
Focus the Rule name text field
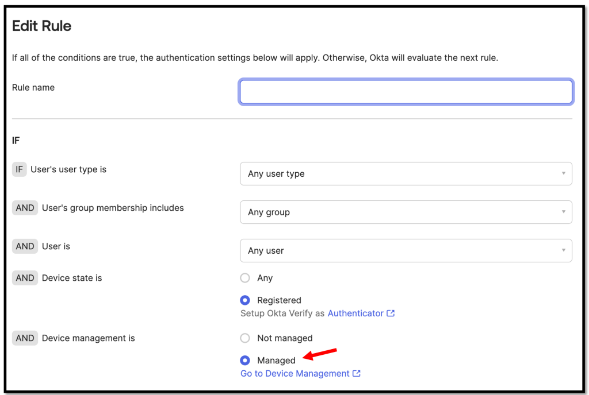pos(406,92)
